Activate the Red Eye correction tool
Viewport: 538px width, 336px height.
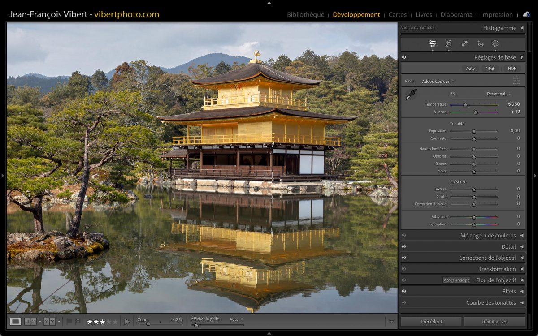[481, 43]
